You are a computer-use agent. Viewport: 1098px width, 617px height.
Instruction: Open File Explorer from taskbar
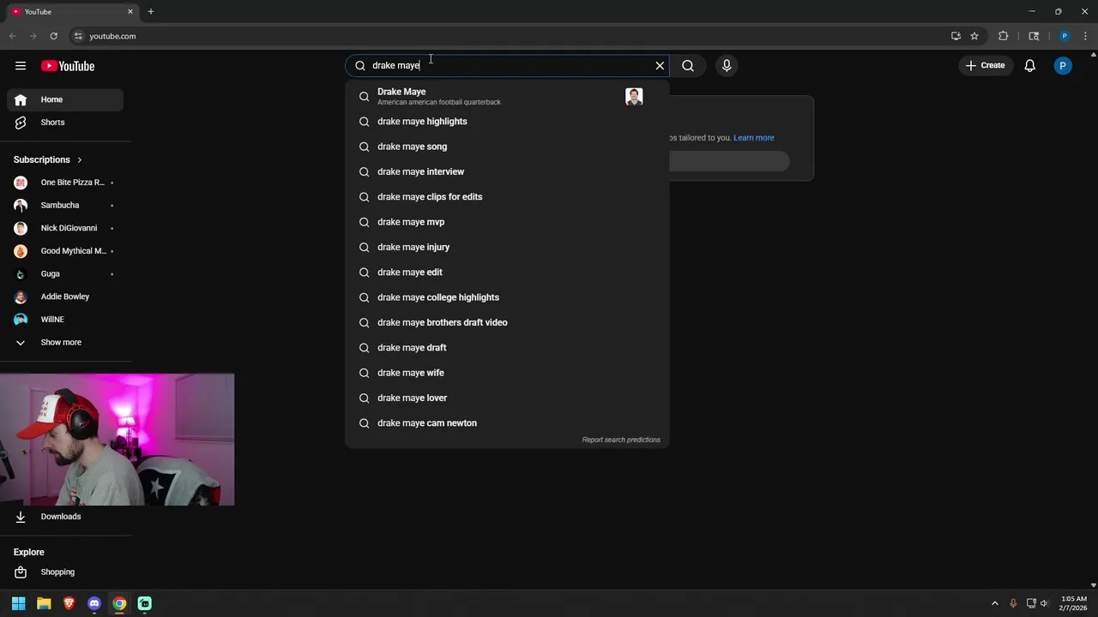[44, 603]
